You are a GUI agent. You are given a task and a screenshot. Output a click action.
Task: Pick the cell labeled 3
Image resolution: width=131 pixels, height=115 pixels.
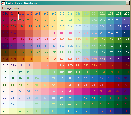[29, 111]
